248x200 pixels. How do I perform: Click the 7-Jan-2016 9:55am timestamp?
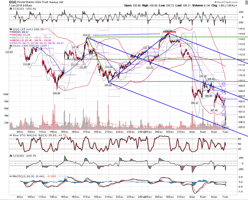point(20,5)
